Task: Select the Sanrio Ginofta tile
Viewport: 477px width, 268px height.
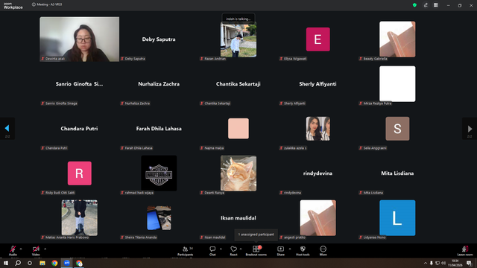Action: click(x=80, y=84)
